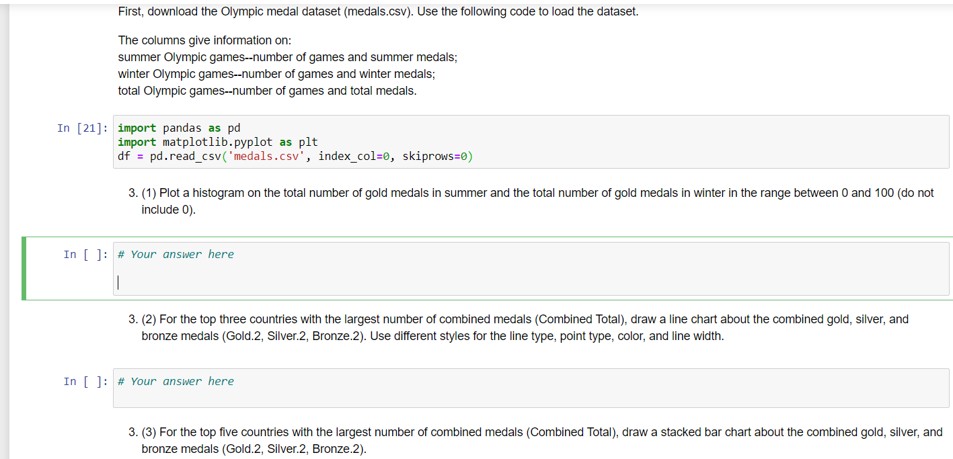
Task: Click the code cell importing pandas
Action: (x=269, y=141)
